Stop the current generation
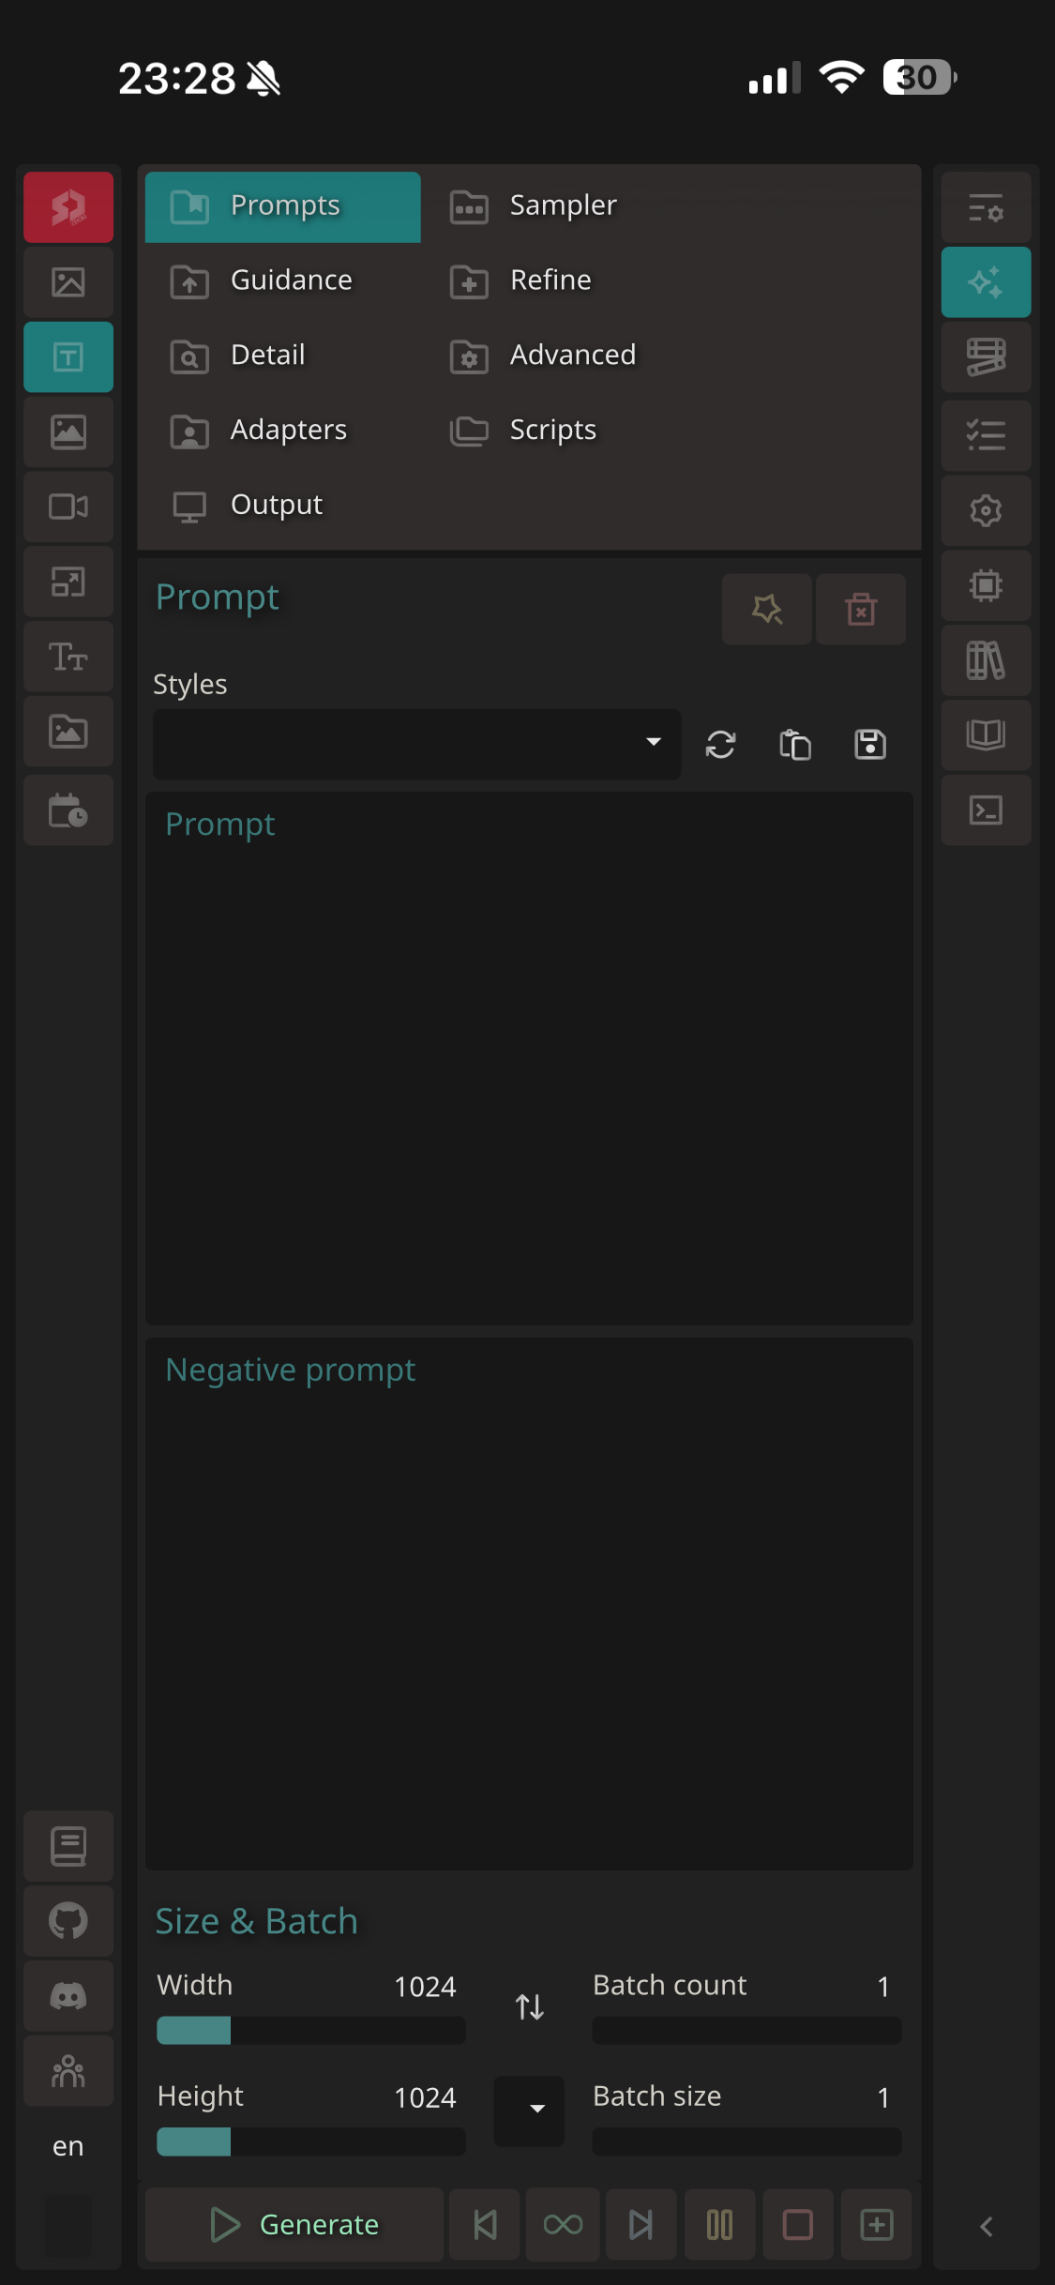 (x=797, y=2224)
